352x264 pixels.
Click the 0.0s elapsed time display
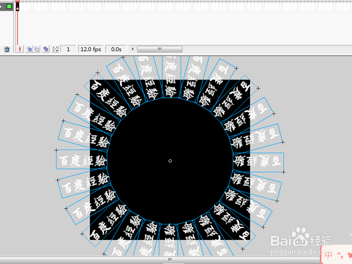tap(116, 49)
